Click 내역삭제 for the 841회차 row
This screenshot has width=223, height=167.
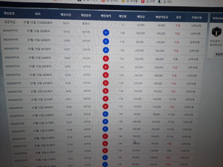pos(190,99)
